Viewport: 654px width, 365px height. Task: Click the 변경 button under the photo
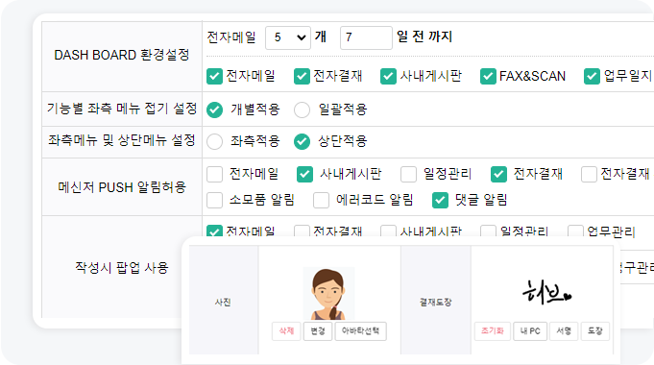point(318,331)
